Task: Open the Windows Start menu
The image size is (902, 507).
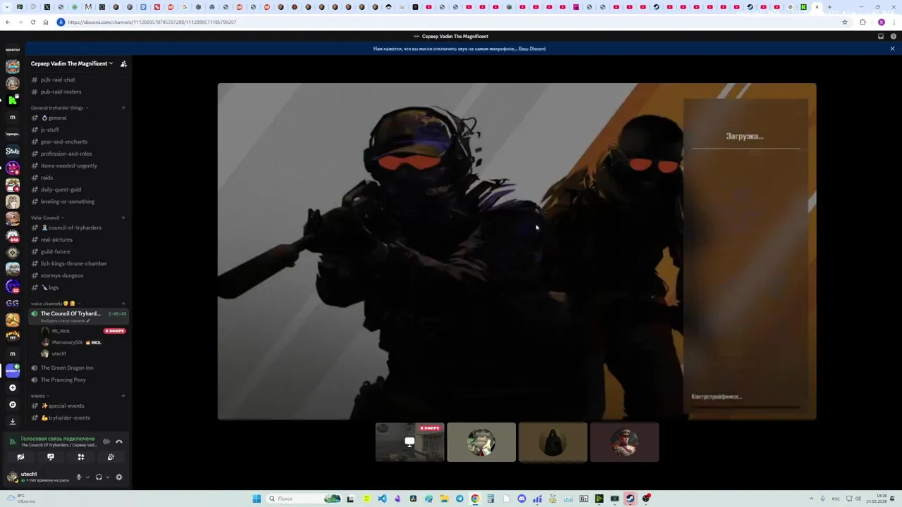Action: [257, 499]
